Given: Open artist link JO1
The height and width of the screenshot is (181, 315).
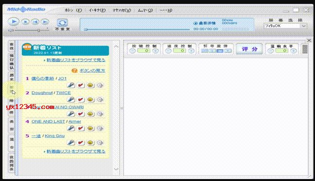Looking at the screenshot, I should [x=62, y=78].
